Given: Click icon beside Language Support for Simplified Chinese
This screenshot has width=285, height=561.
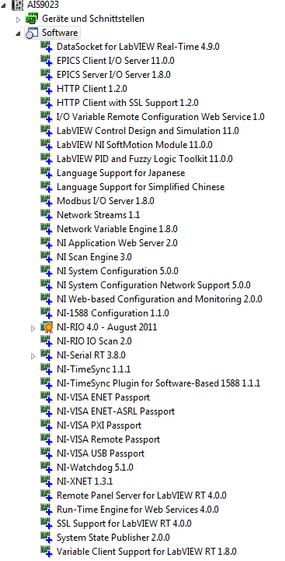Looking at the screenshot, I should (x=47, y=187).
